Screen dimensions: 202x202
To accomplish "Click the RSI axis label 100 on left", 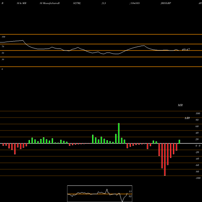I will point(3,37).
